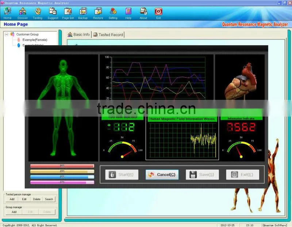Switch to the Basic Info tab
The width and height of the screenshot is (292, 227).
[x=79, y=35]
